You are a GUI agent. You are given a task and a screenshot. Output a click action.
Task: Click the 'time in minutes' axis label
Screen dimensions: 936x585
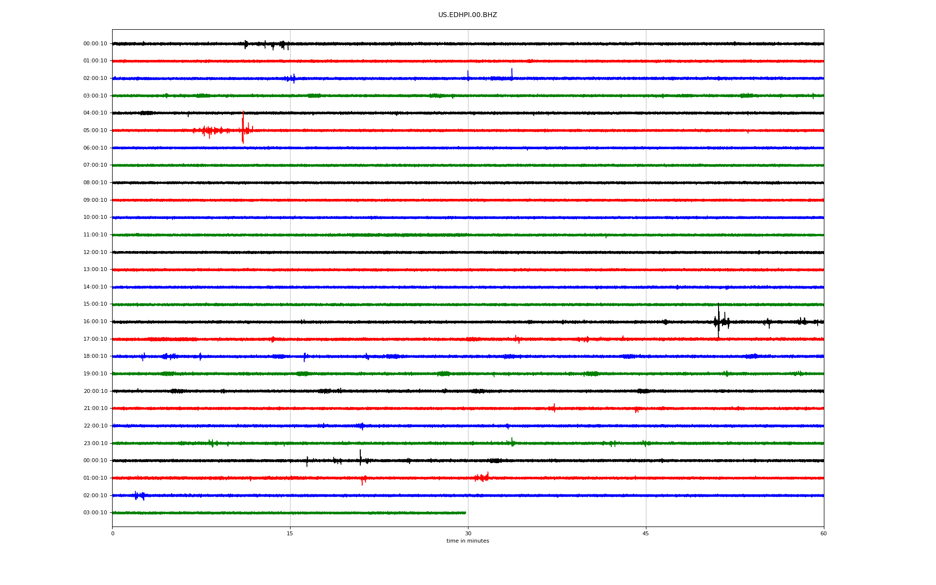[468, 541]
